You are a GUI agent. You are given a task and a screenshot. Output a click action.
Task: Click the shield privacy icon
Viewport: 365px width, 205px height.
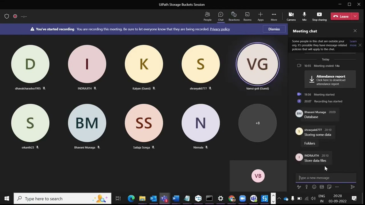[x=7, y=16]
